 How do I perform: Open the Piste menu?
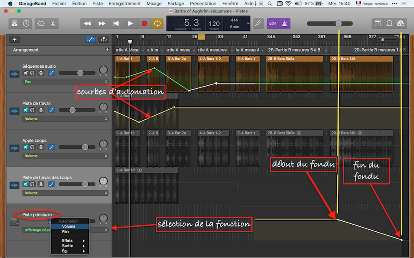click(97, 3)
